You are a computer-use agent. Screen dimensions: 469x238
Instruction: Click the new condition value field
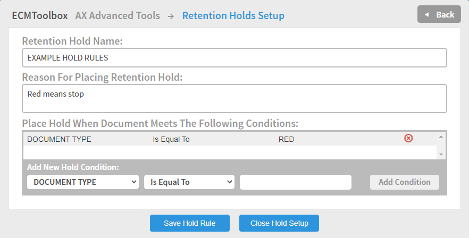(296, 182)
